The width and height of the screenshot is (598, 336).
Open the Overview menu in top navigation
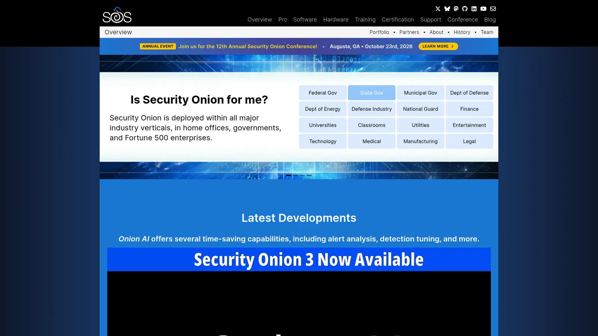pos(260,19)
